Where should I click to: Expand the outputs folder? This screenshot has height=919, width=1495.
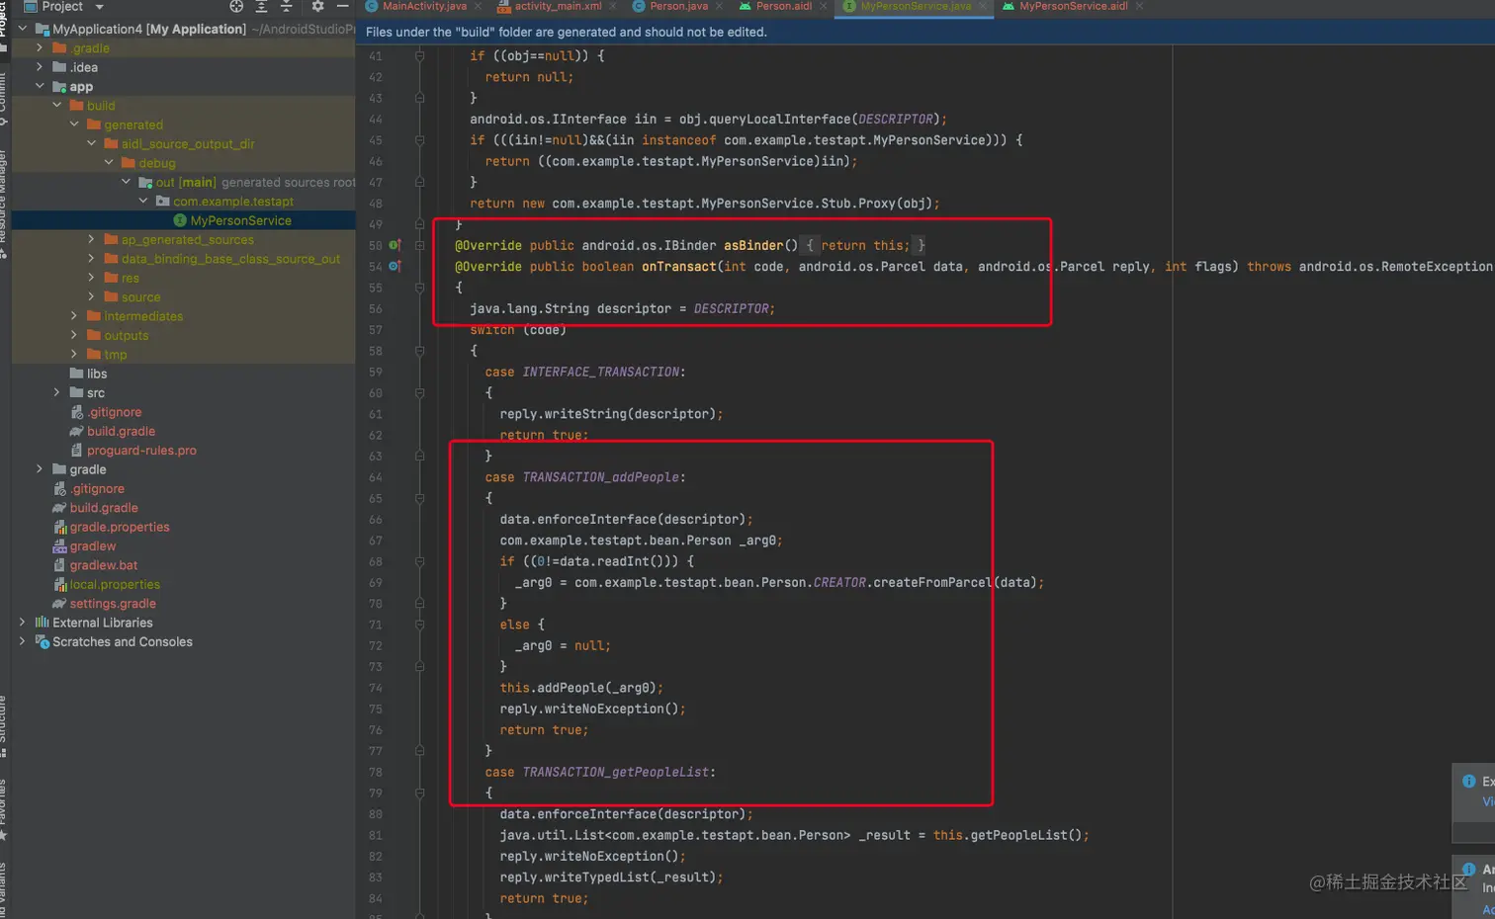point(74,335)
